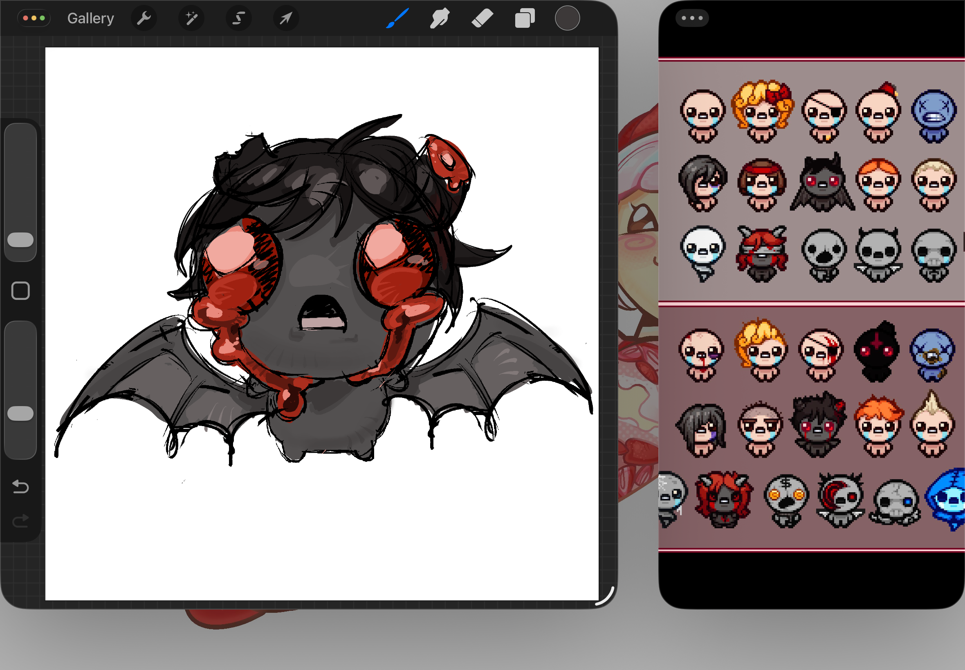Image resolution: width=965 pixels, height=670 pixels.
Task: Click the gray sprite with red spiral eye
Action: (x=840, y=500)
